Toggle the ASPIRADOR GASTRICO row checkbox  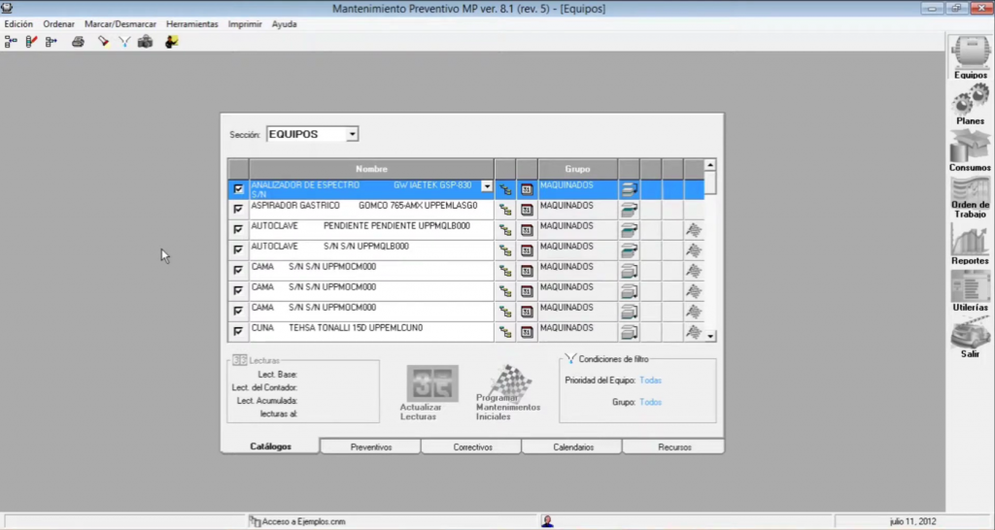239,210
